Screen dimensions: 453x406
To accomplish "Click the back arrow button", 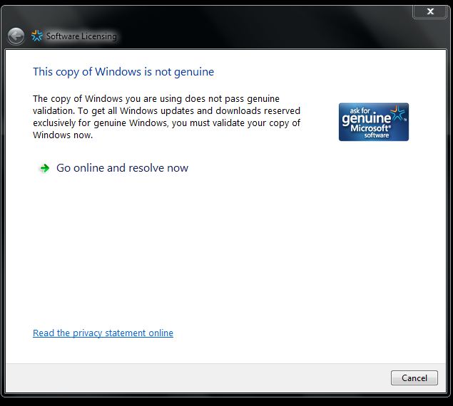I will click(16, 36).
